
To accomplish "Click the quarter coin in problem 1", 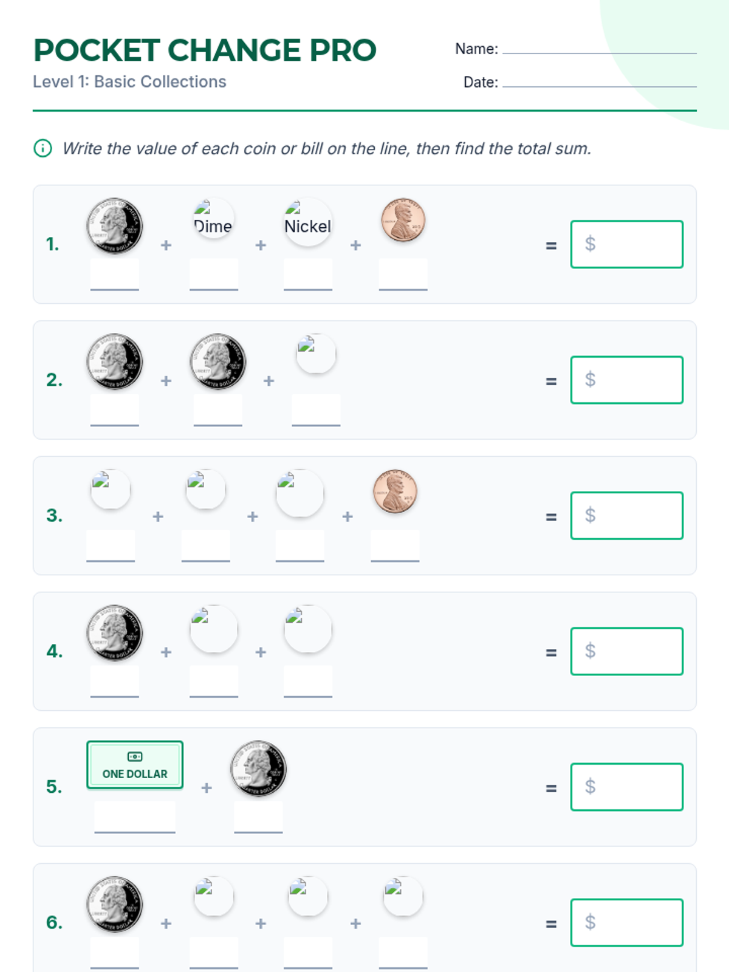I will (x=114, y=225).
